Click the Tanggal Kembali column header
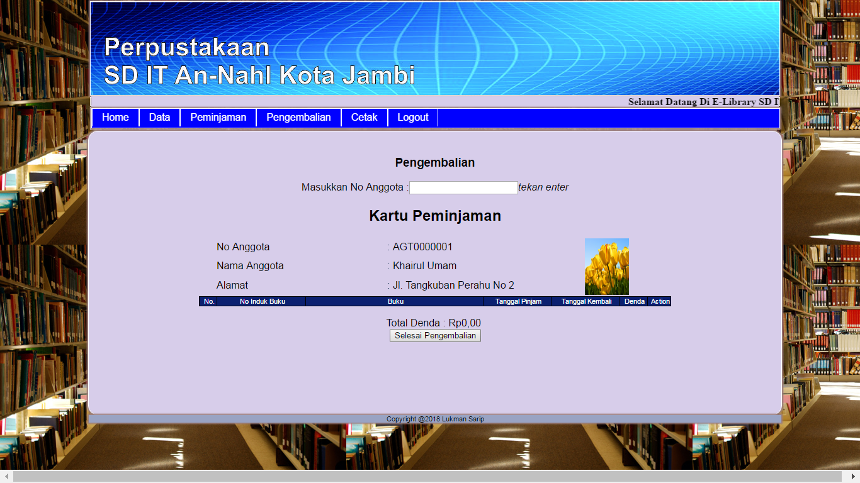The height and width of the screenshot is (483, 860). [586, 302]
